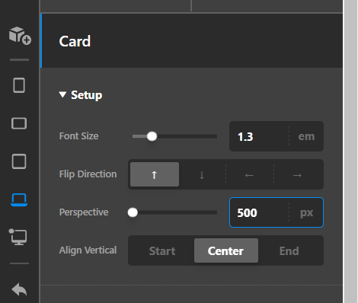Click the Font Size value field 1.3
The height and width of the screenshot is (303, 358).
click(259, 136)
